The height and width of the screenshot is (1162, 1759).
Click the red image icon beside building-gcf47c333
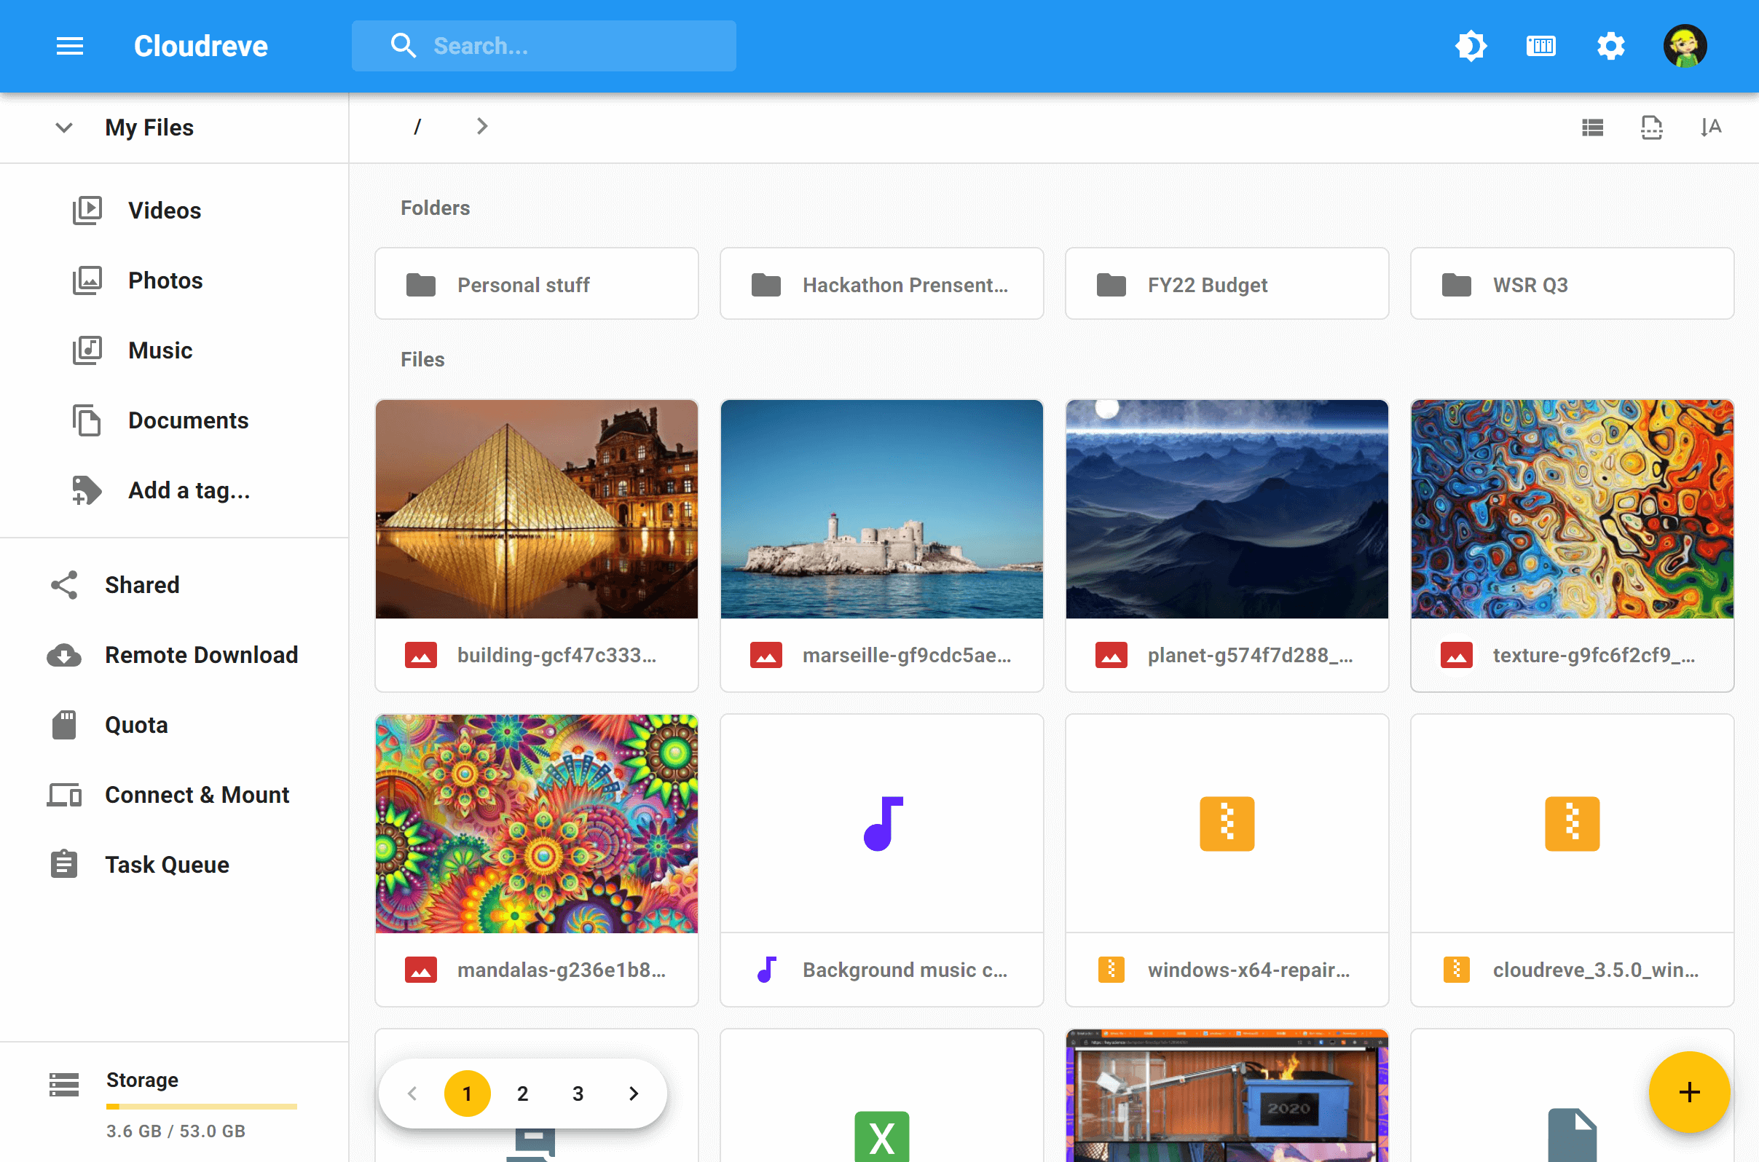tap(421, 655)
